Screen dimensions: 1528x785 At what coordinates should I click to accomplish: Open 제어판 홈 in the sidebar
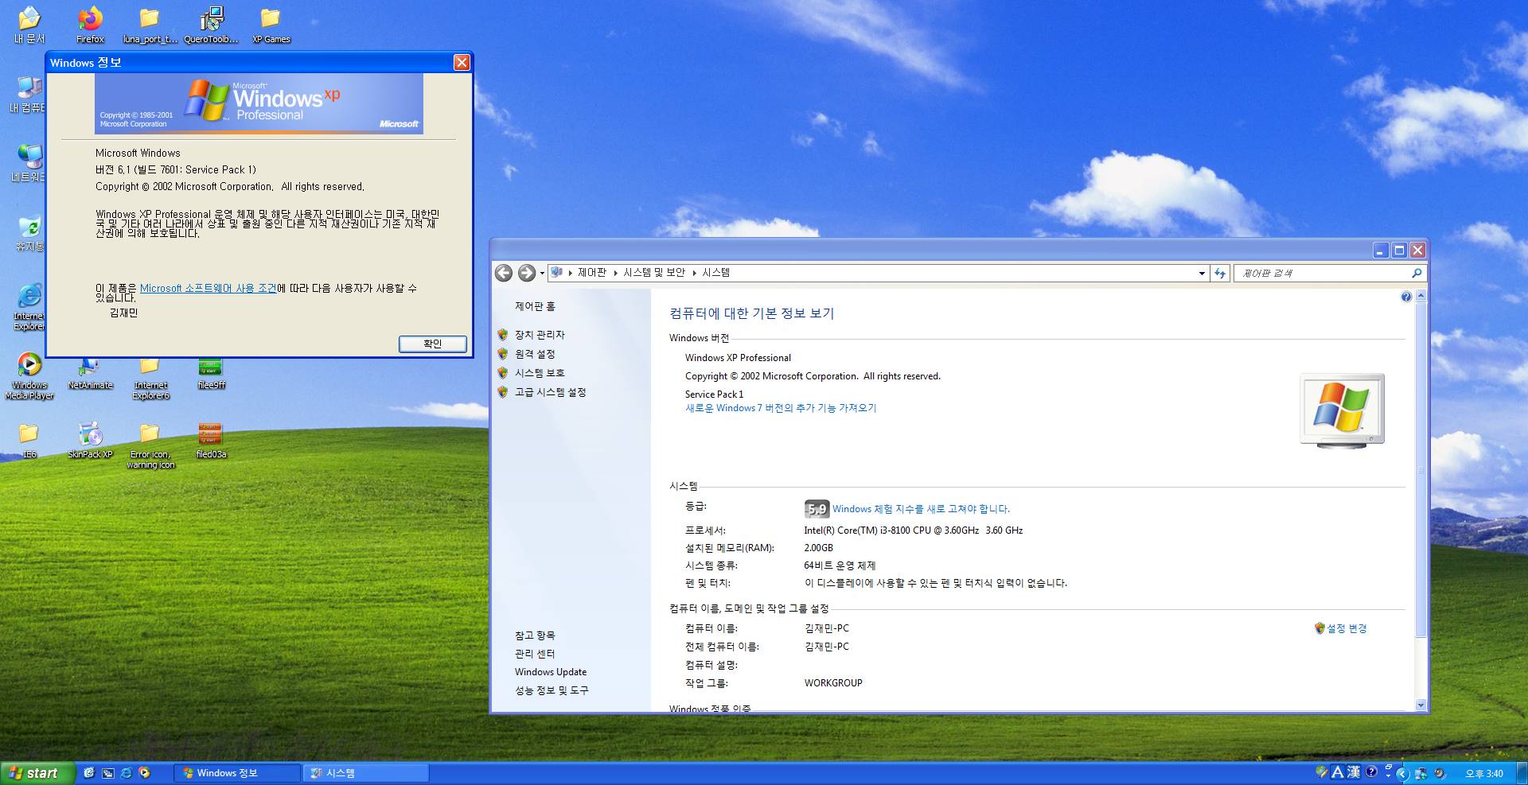535,306
